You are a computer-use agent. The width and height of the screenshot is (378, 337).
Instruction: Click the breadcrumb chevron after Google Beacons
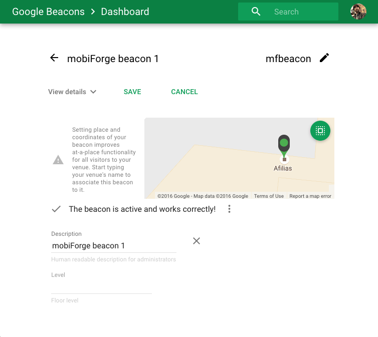coord(93,12)
